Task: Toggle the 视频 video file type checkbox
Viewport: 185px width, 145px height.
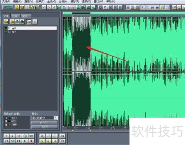Action: pos(6,125)
